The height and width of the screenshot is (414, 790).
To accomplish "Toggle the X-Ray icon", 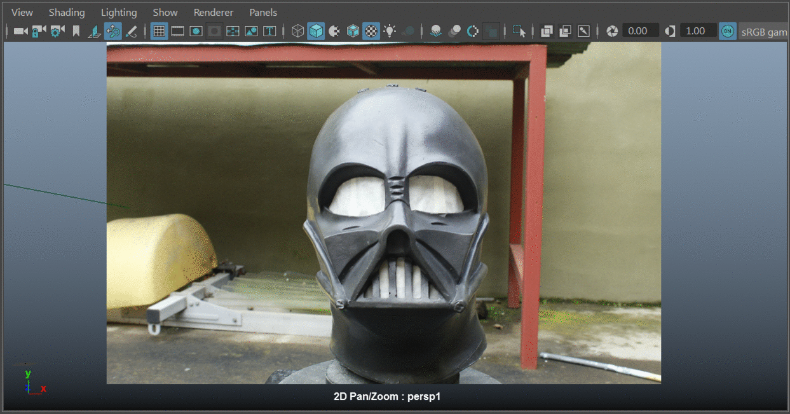I will click(x=547, y=31).
